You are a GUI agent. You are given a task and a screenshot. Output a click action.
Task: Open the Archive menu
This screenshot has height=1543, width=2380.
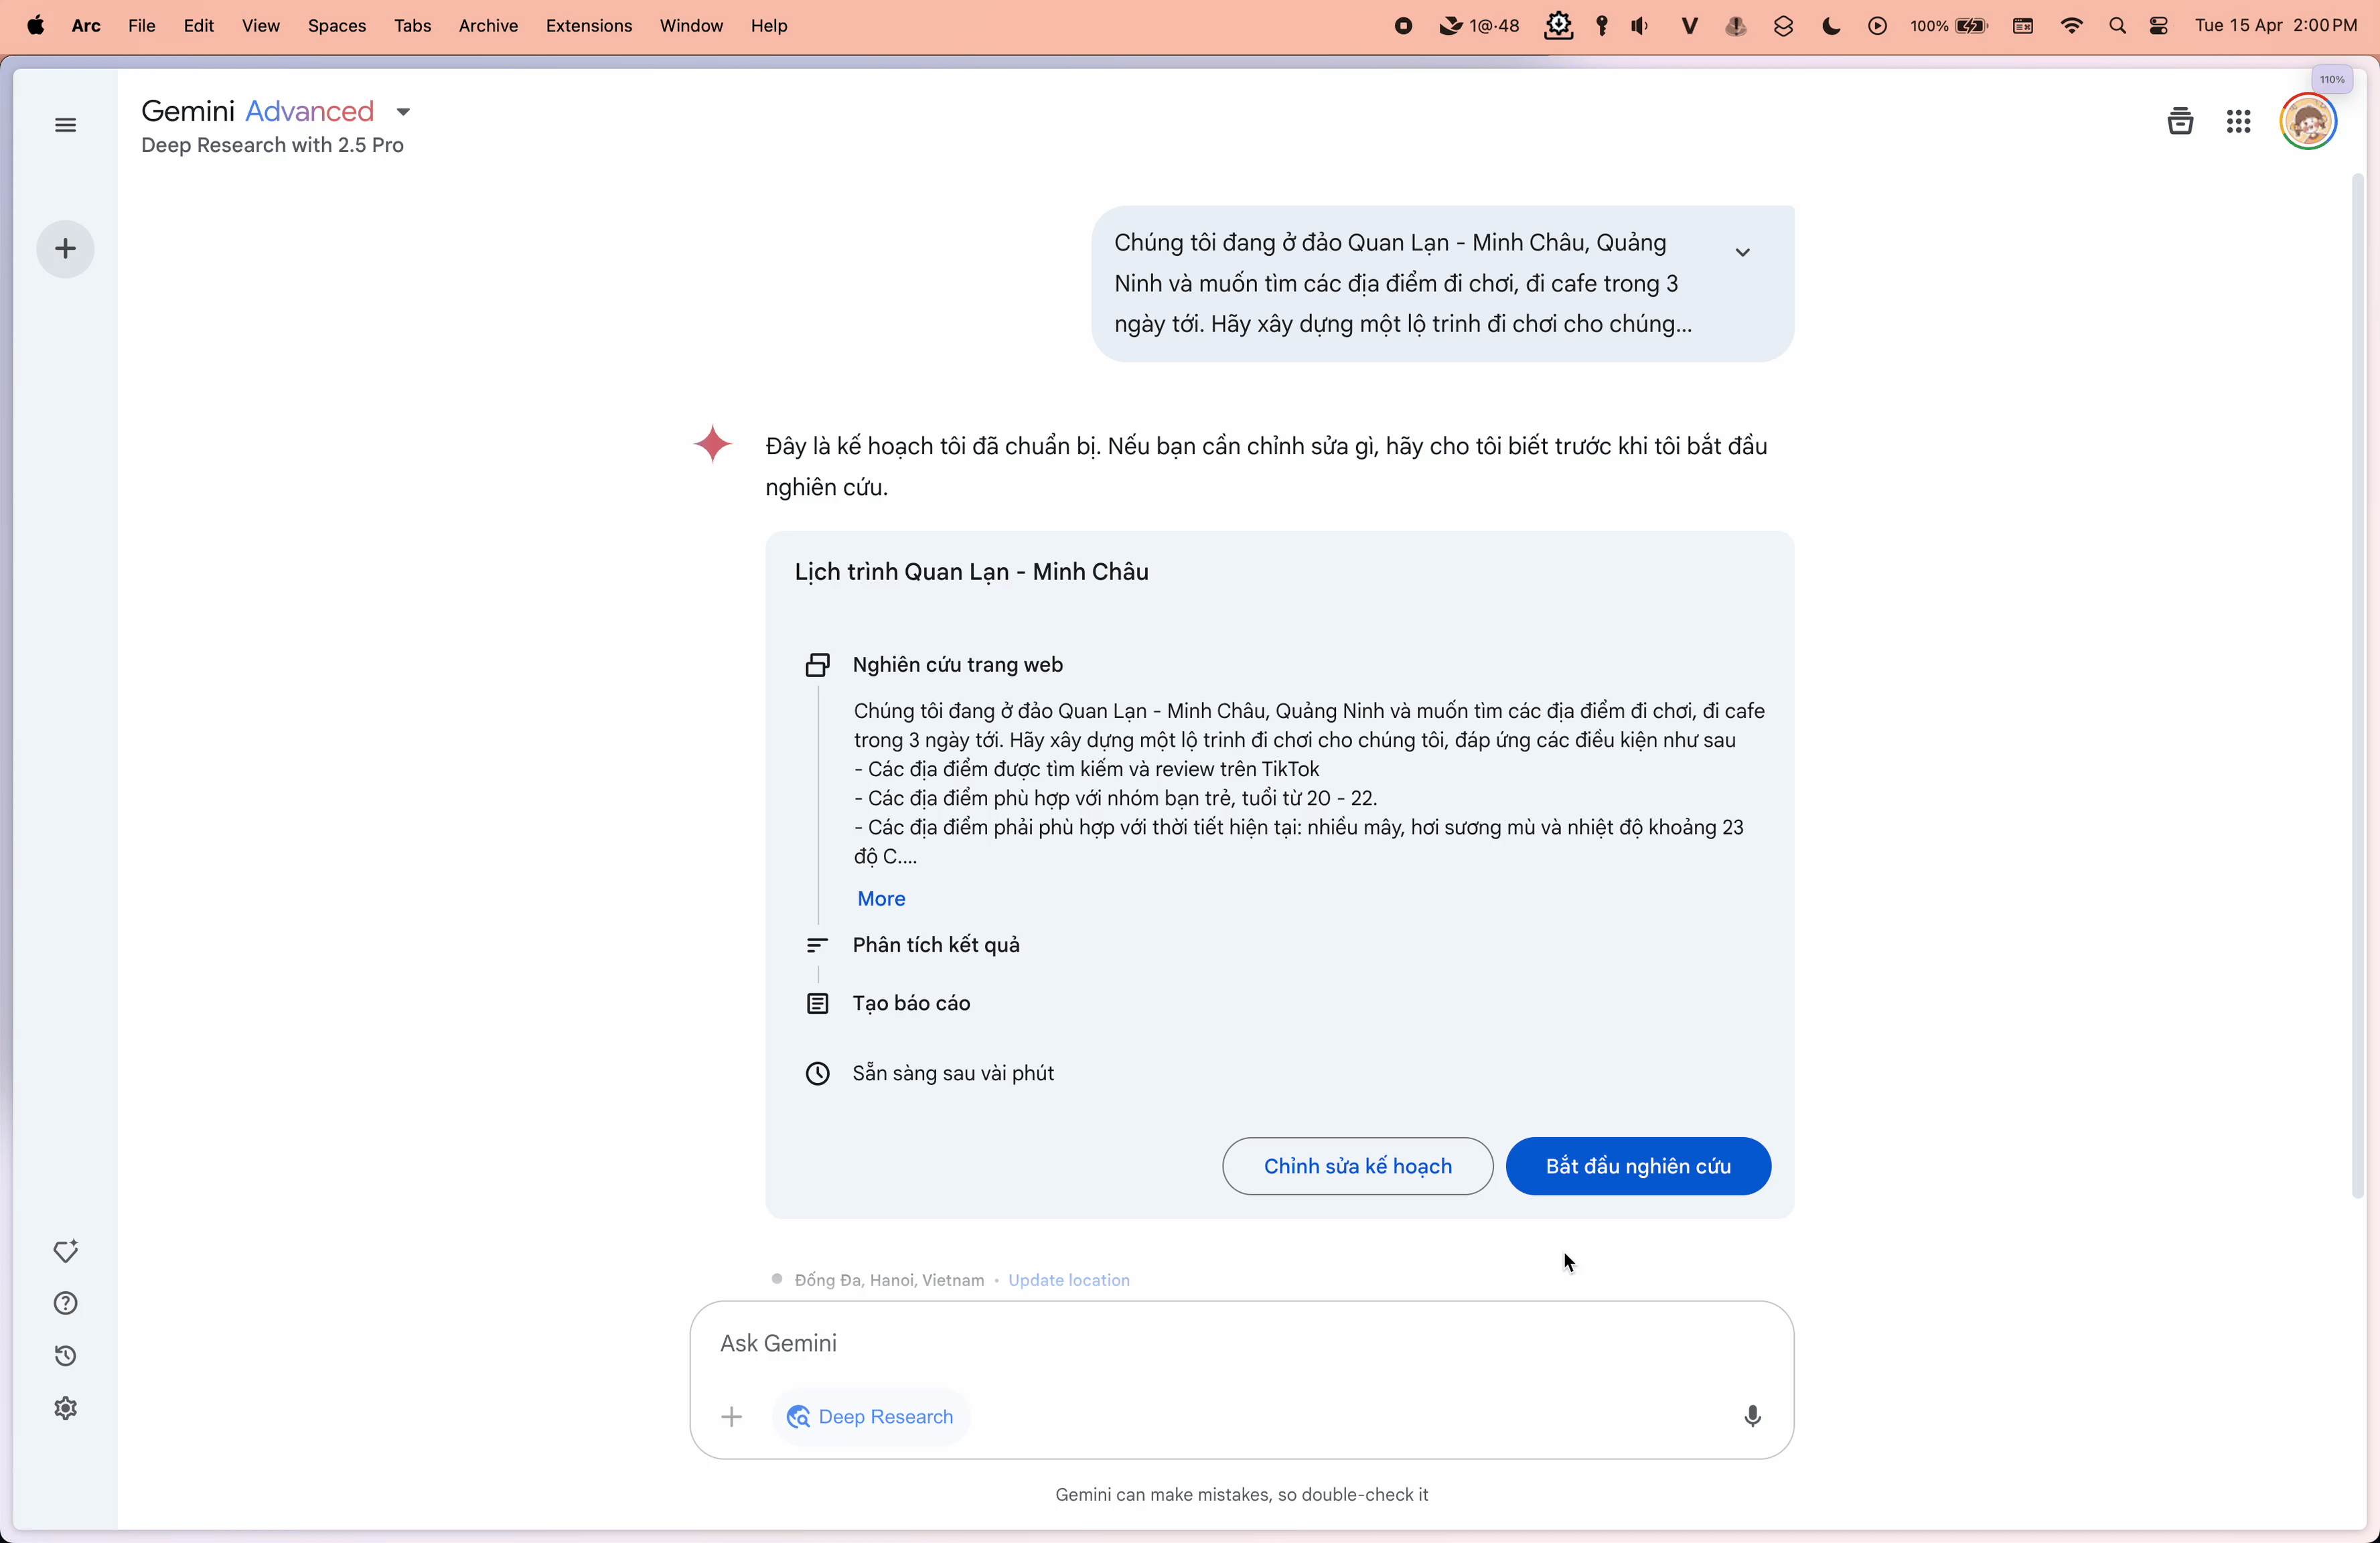pyautogui.click(x=488, y=26)
